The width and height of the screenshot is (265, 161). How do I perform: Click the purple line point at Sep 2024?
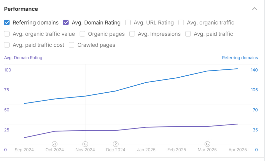25,138
